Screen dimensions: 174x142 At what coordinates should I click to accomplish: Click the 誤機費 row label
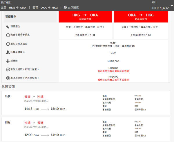pyautogui.click(x=14, y=61)
